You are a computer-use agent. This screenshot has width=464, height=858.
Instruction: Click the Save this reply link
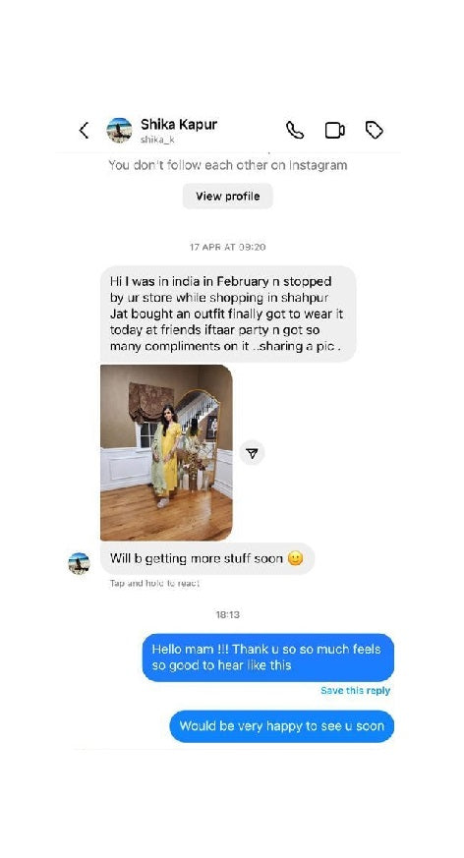coord(355,691)
